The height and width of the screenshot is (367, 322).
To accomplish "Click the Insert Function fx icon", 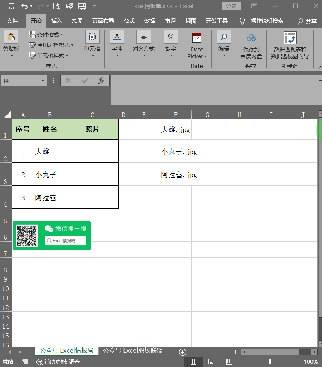I will click(x=101, y=81).
